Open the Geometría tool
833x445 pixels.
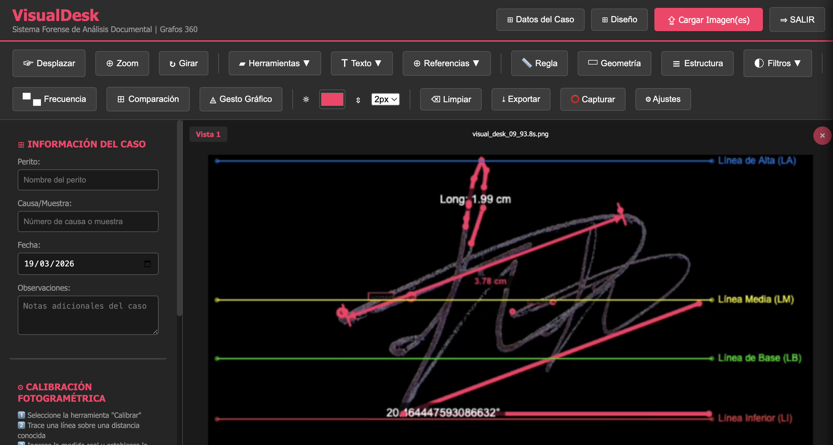[614, 63]
